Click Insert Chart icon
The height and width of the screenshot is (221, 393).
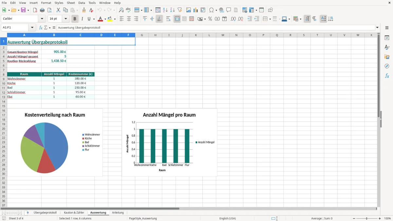[x=196, y=10]
